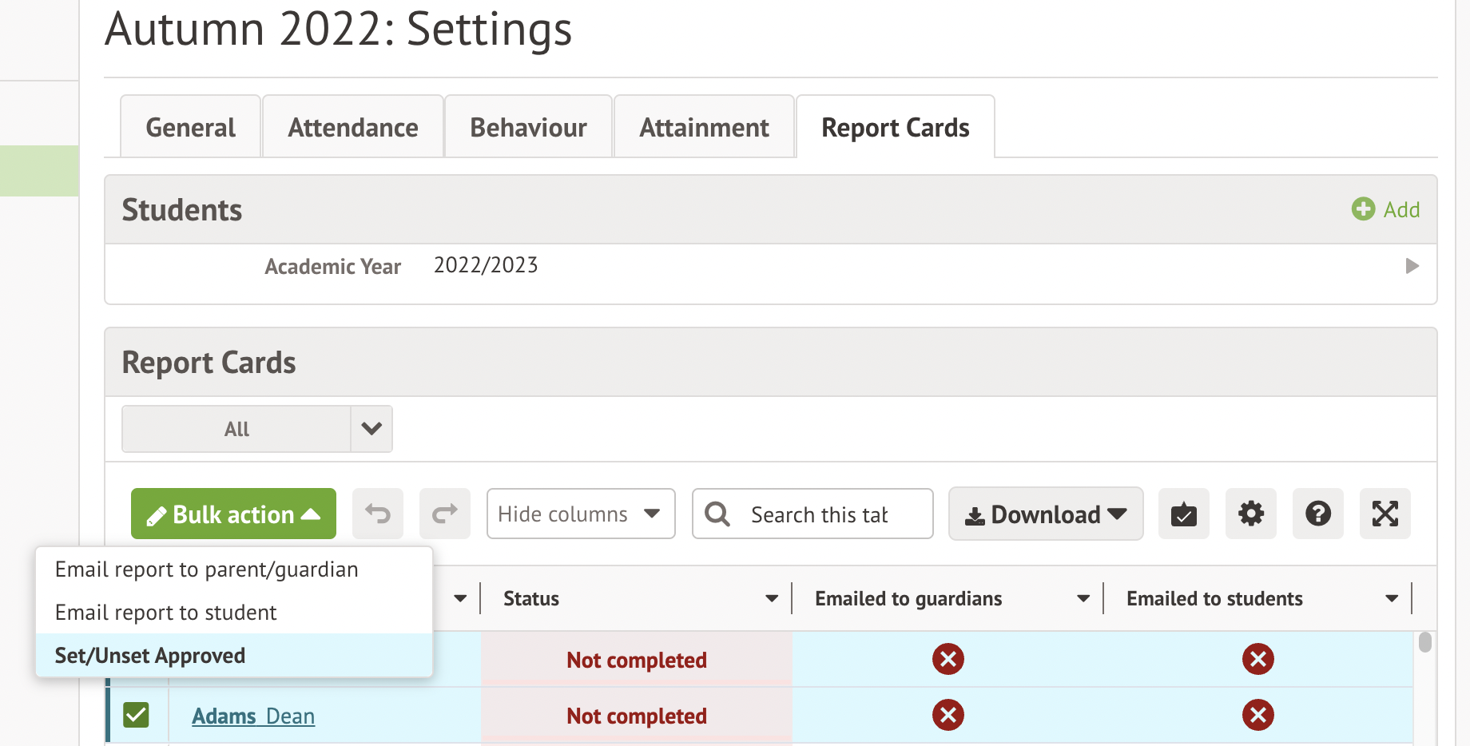This screenshot has width=1470, height=746.
Task: Open Status column sort dropdown arrow
Action: (771, 598)
